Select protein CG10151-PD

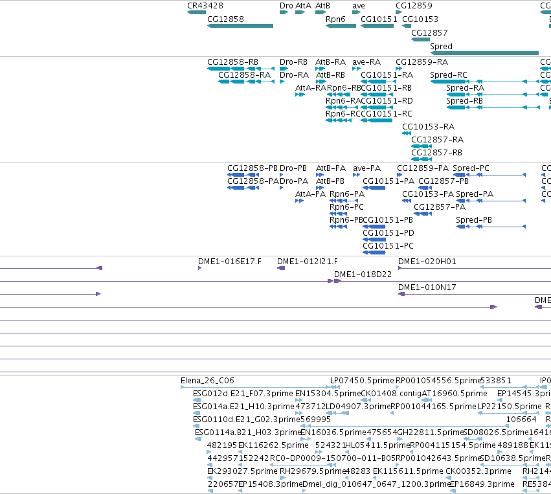click(374, 240)
